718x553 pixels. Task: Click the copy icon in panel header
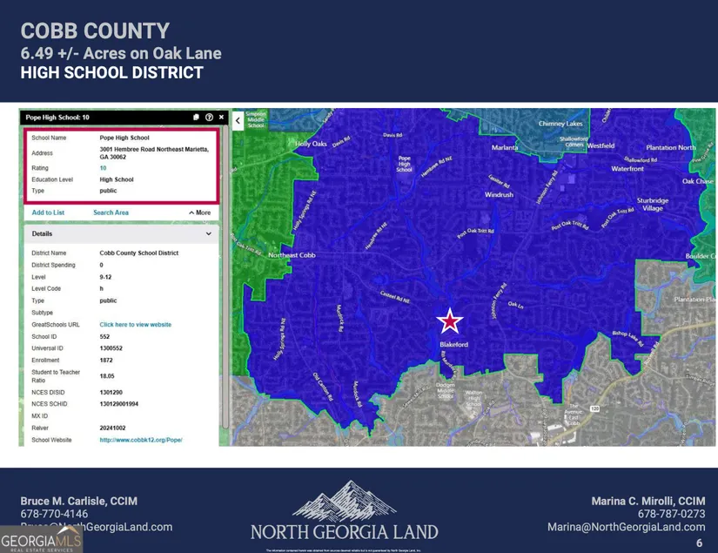coord(197,117)
